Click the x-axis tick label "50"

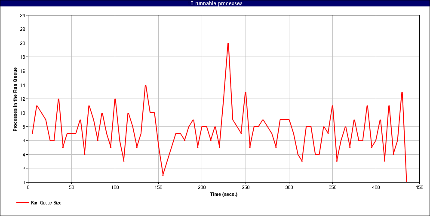tap(71, 187)
